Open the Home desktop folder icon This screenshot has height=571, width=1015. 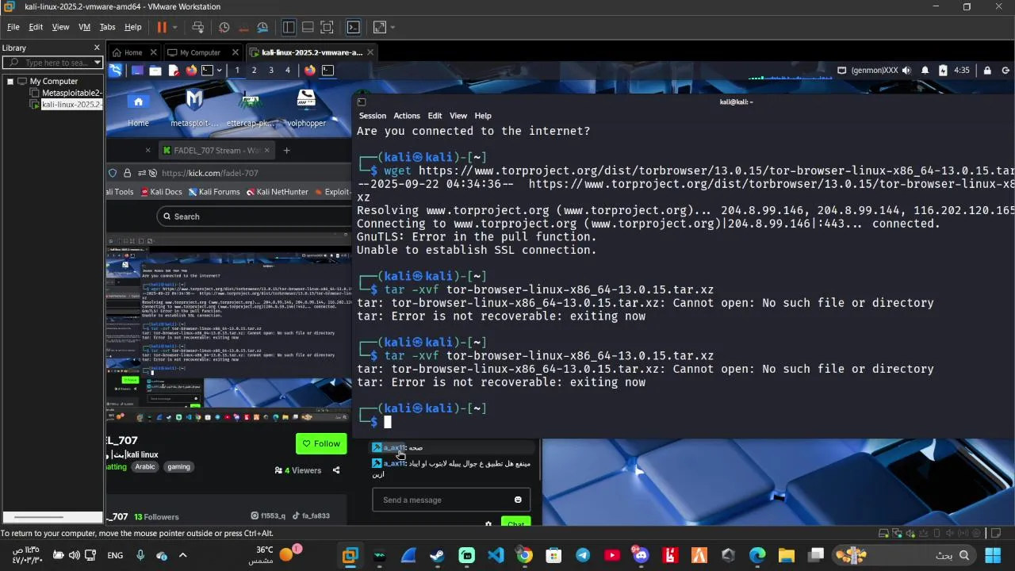(x=138, y=107)
